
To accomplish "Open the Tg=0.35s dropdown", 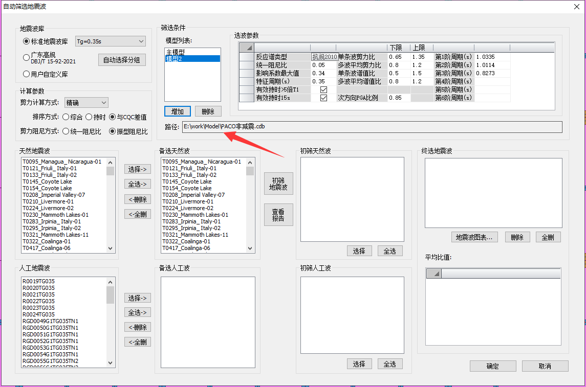I will tap(110, 41).
